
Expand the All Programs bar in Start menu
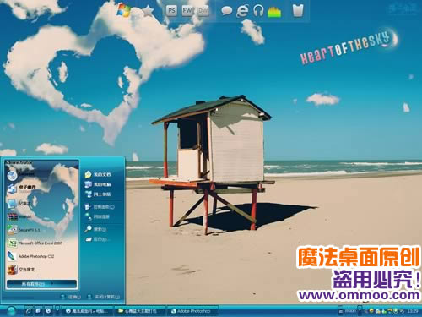(x=41, y=284)
